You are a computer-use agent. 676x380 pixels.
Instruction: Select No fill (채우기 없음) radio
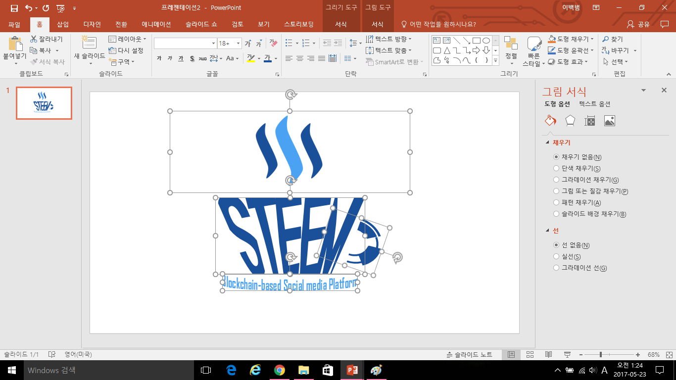click(x=556, y=157)
